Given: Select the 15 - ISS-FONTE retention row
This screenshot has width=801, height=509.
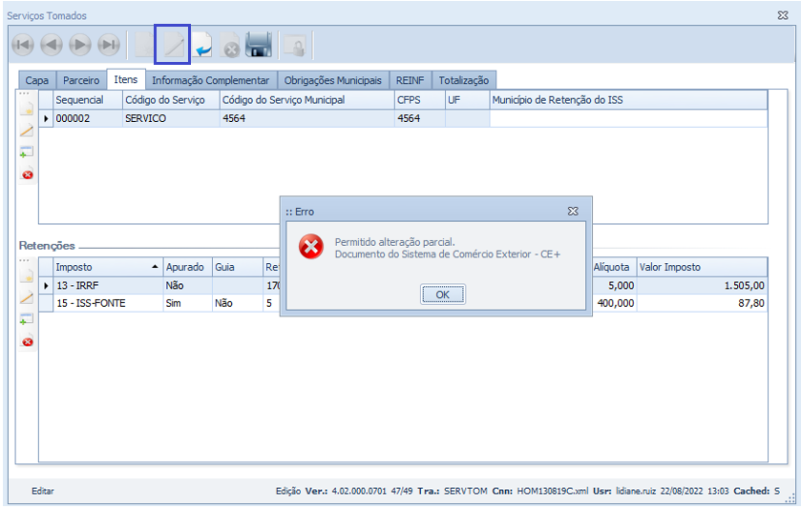Looking at the screenshot, I should pos(105,302).
